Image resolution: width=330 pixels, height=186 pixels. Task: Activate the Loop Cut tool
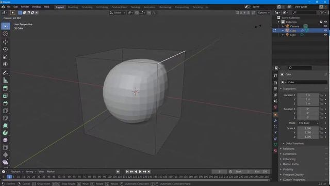tap(5, 111)
